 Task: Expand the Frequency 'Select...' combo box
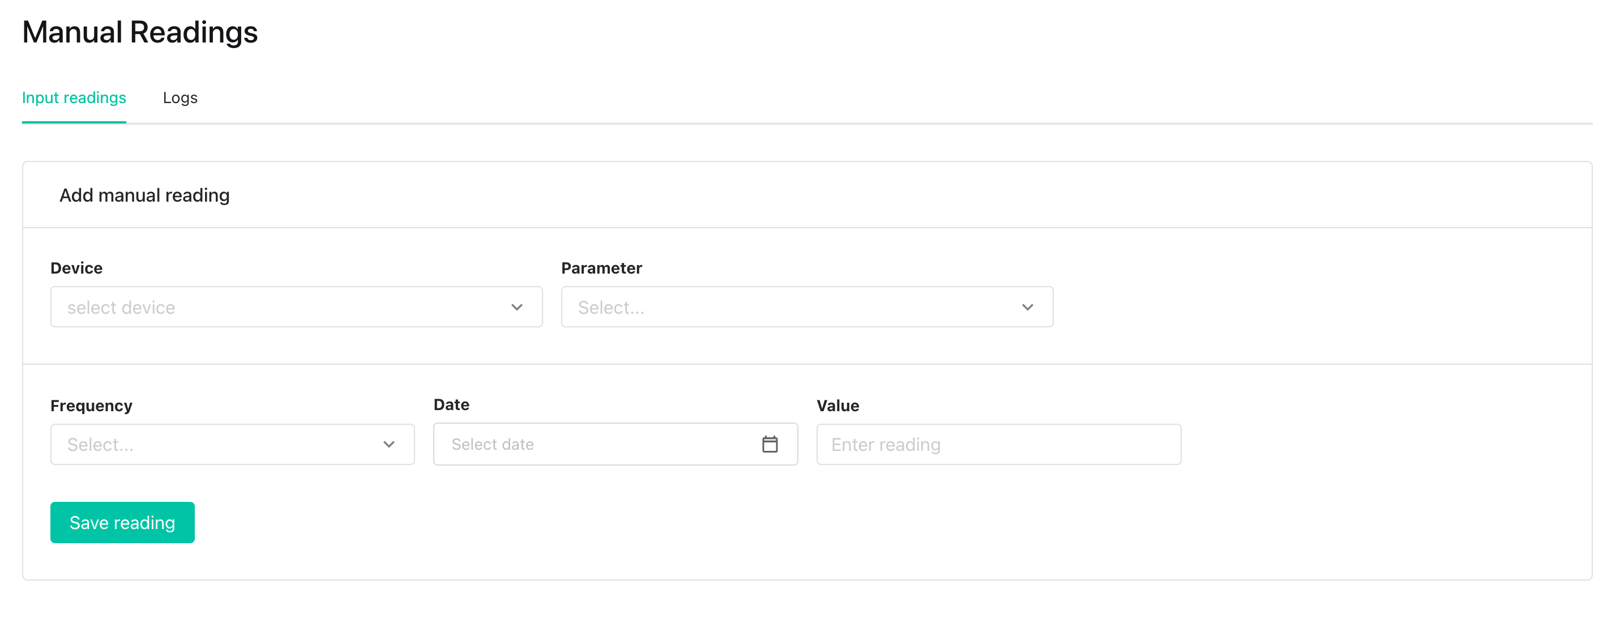point(233,445)
